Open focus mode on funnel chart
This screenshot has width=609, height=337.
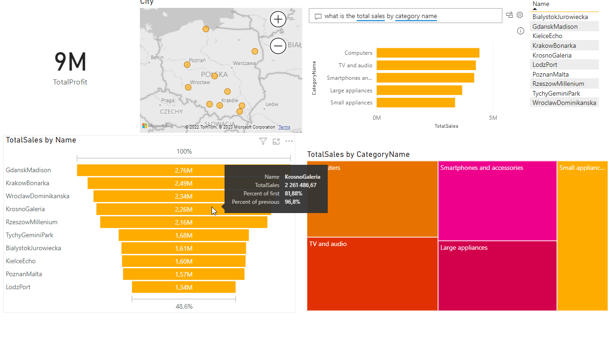pyautogui.click(x=276, y=141)
